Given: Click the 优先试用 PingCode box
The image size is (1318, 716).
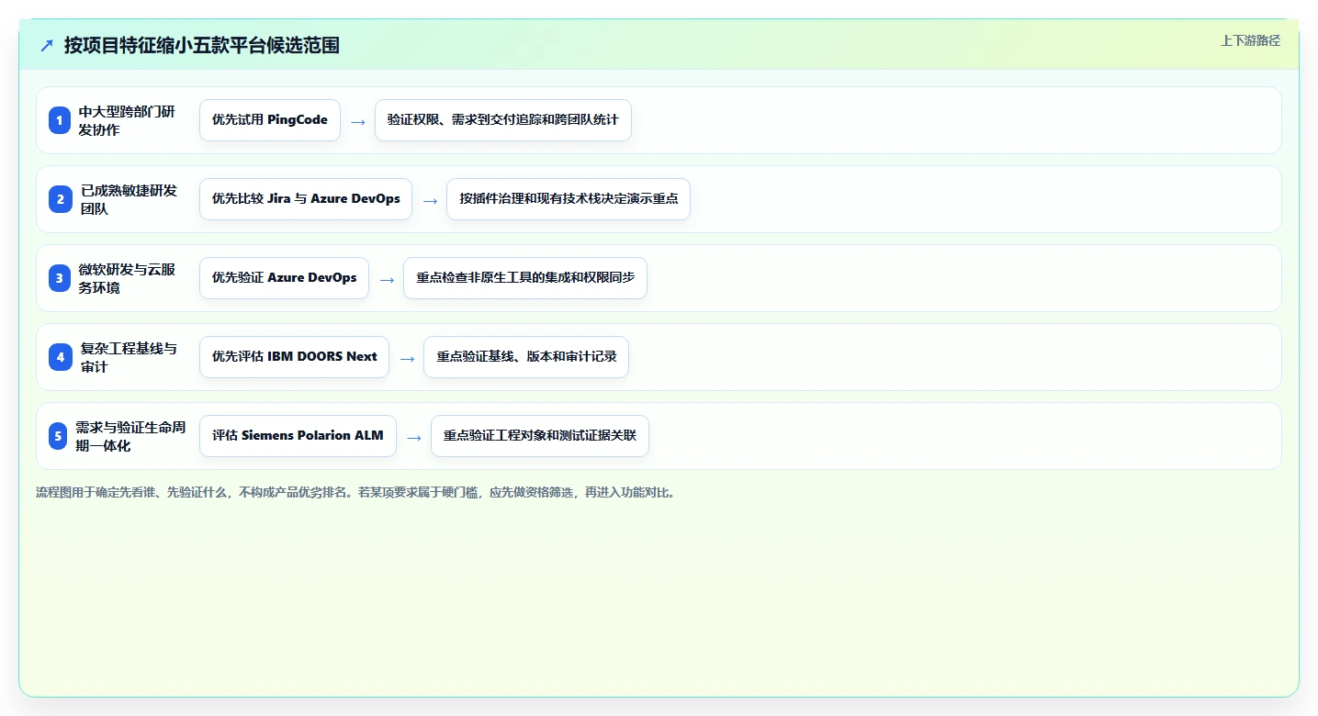Looking at the screenshot, I should [x=270, y=120].
